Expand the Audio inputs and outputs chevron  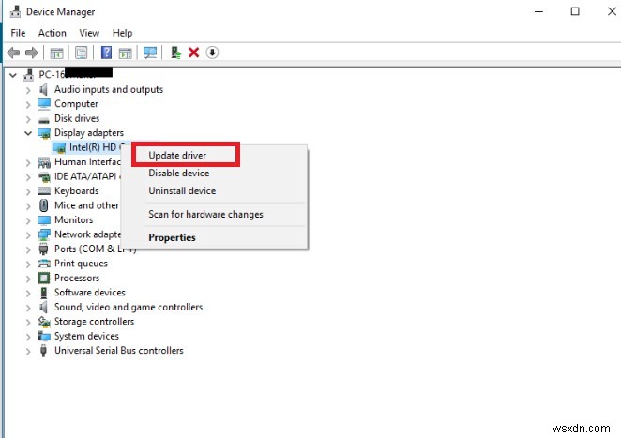point(28,90)
